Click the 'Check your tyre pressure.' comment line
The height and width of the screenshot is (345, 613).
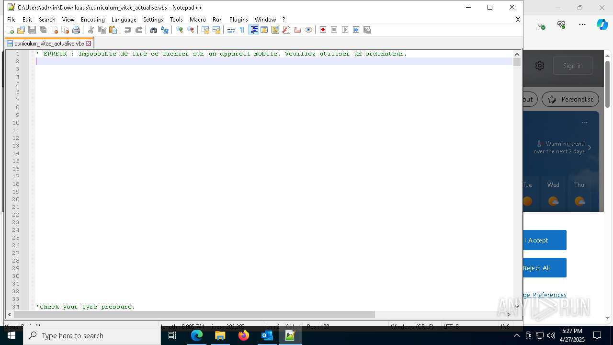(86, 307)
